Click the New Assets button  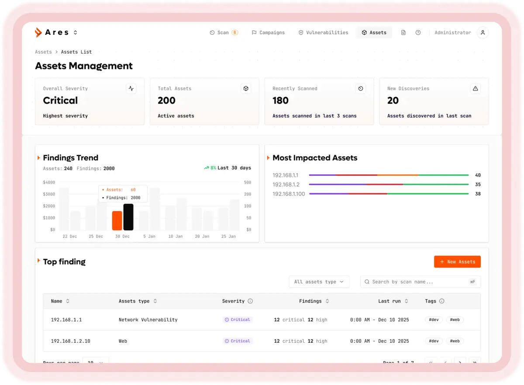(x=457, y=262)
